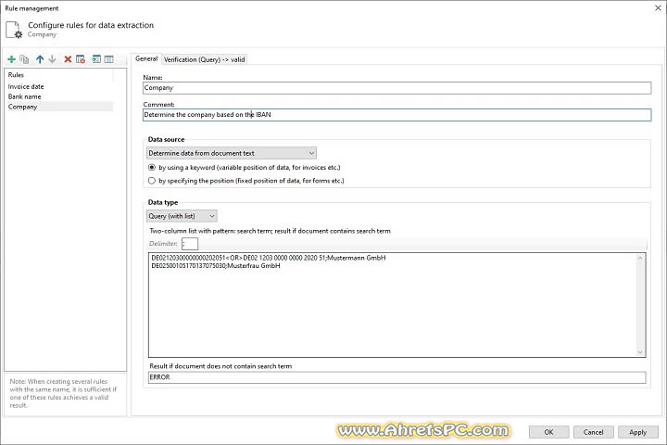The image size is (667, 445).
Task: Click the import icon with green arrow
Action: point(96,59)
